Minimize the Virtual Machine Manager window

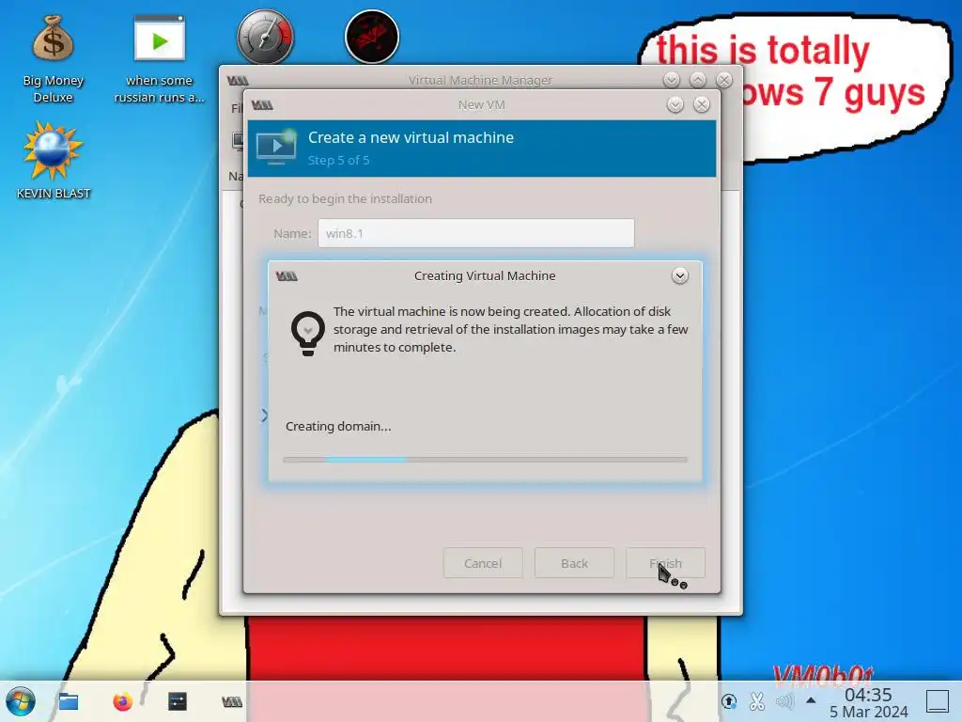[x=671, y=80]
